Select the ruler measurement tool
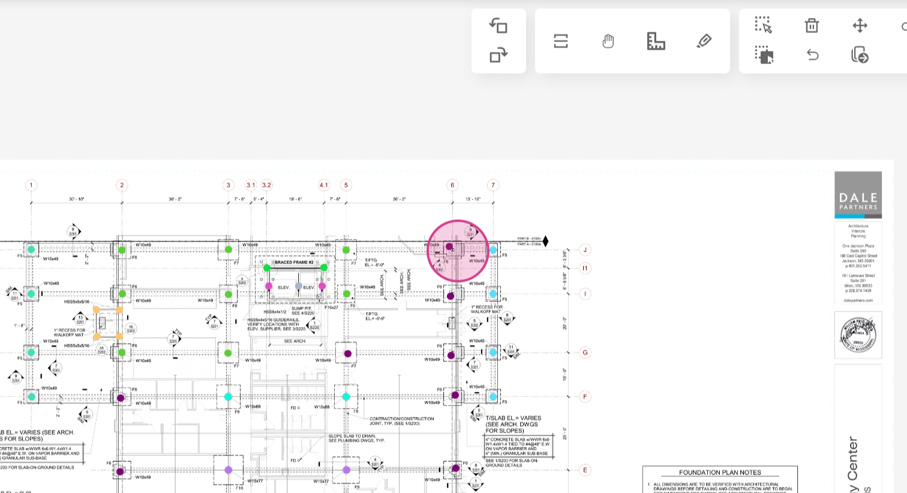 (656, 41)
